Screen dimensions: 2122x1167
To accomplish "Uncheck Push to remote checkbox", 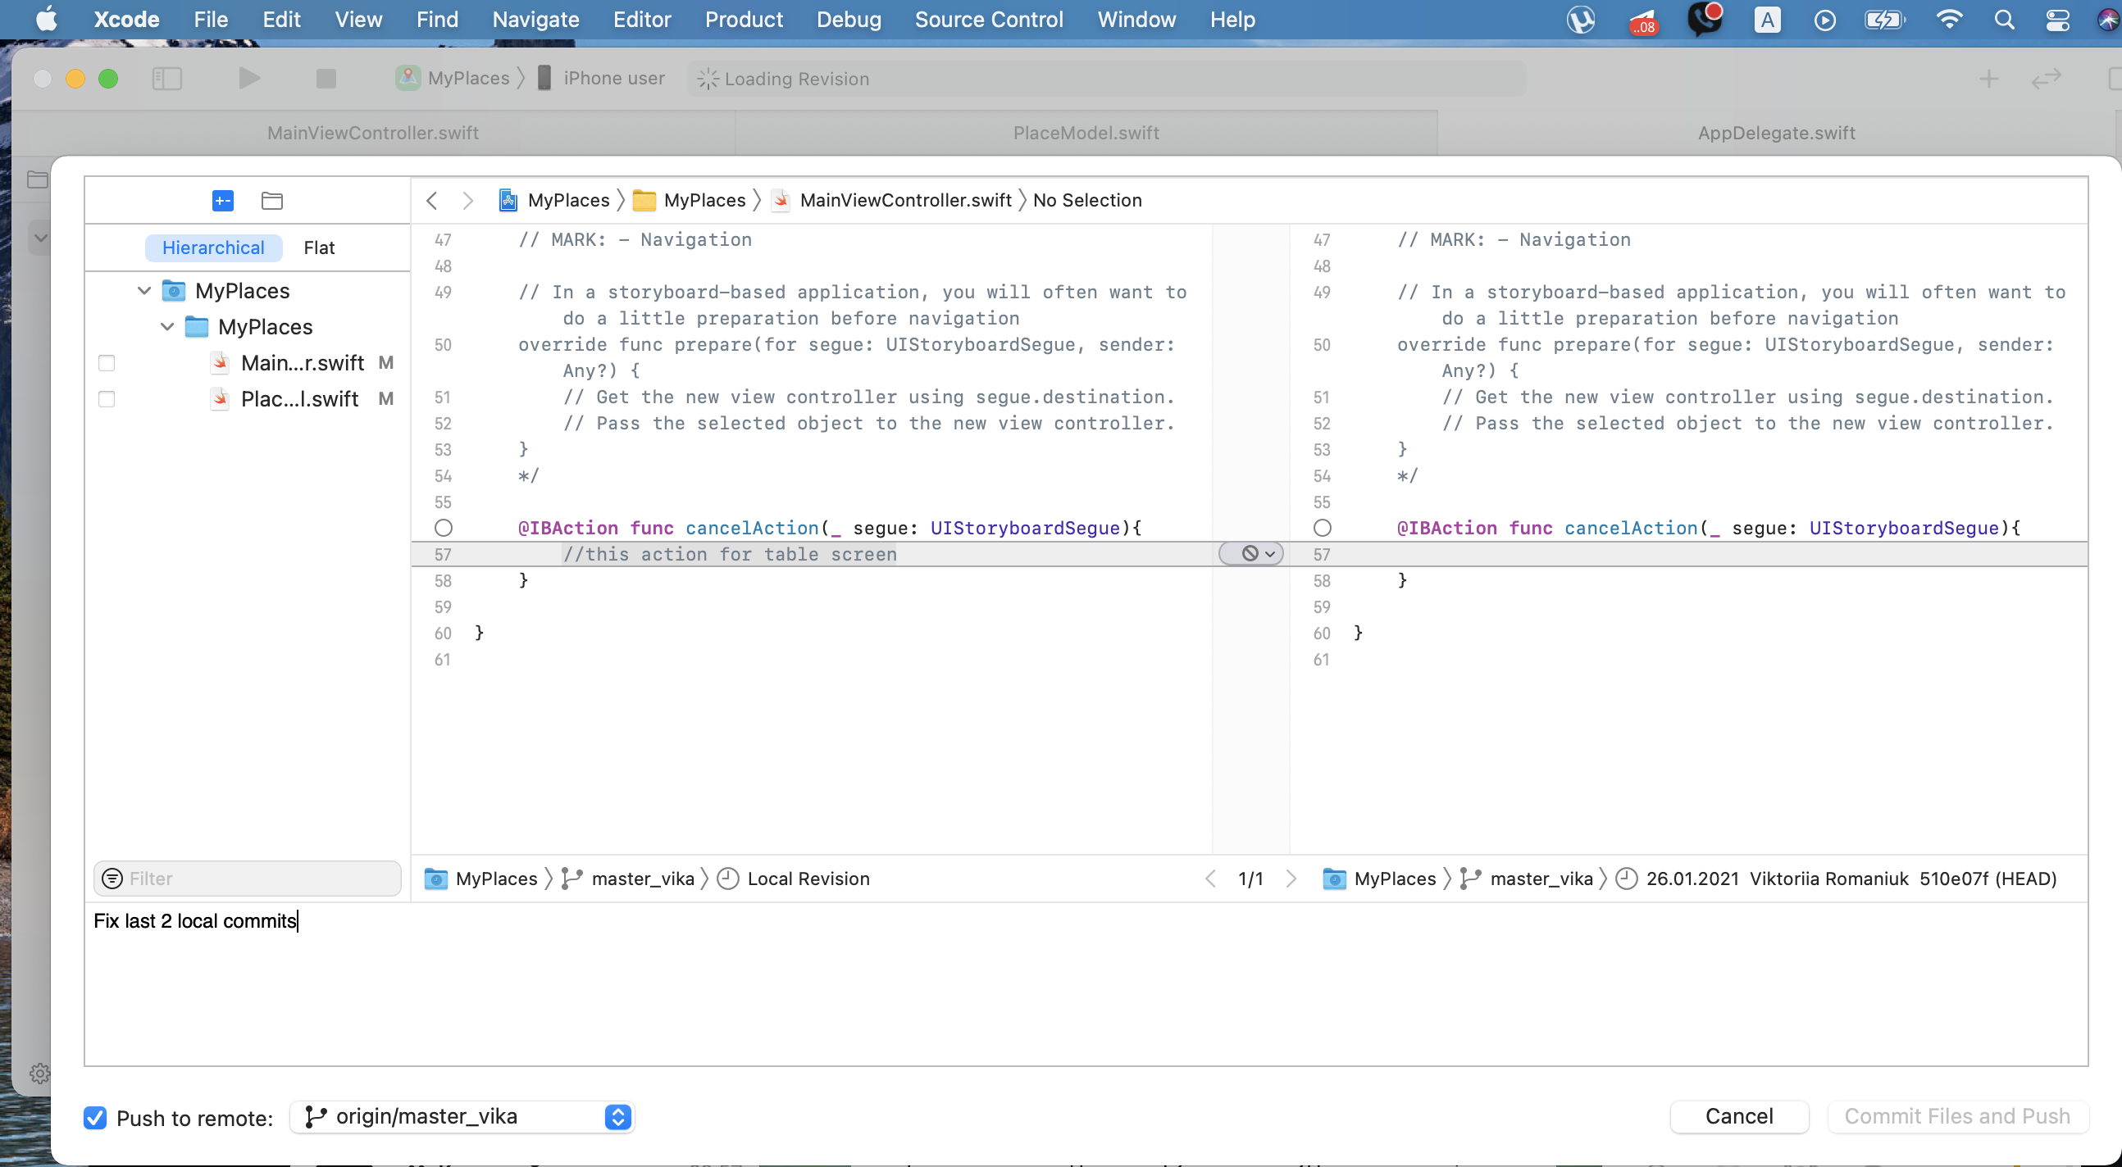I will 95,1118.
